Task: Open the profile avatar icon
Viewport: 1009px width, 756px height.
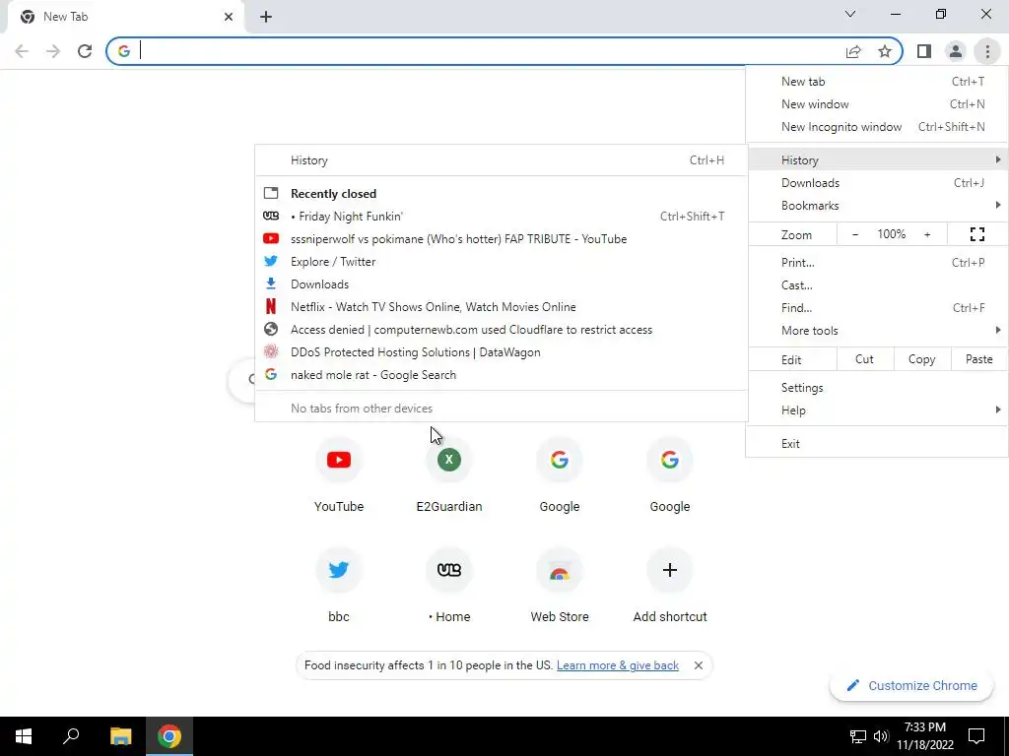Action: point(956,51)
